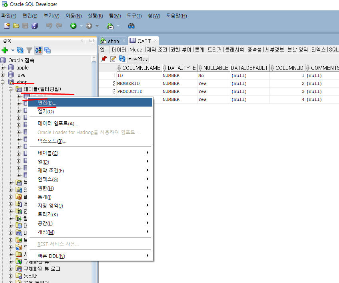The width and height of the screenshot is (339, 283).
Task: Open the 제약 조건 sub-tab
Action: pyautogui.click(x=157, y=49)
